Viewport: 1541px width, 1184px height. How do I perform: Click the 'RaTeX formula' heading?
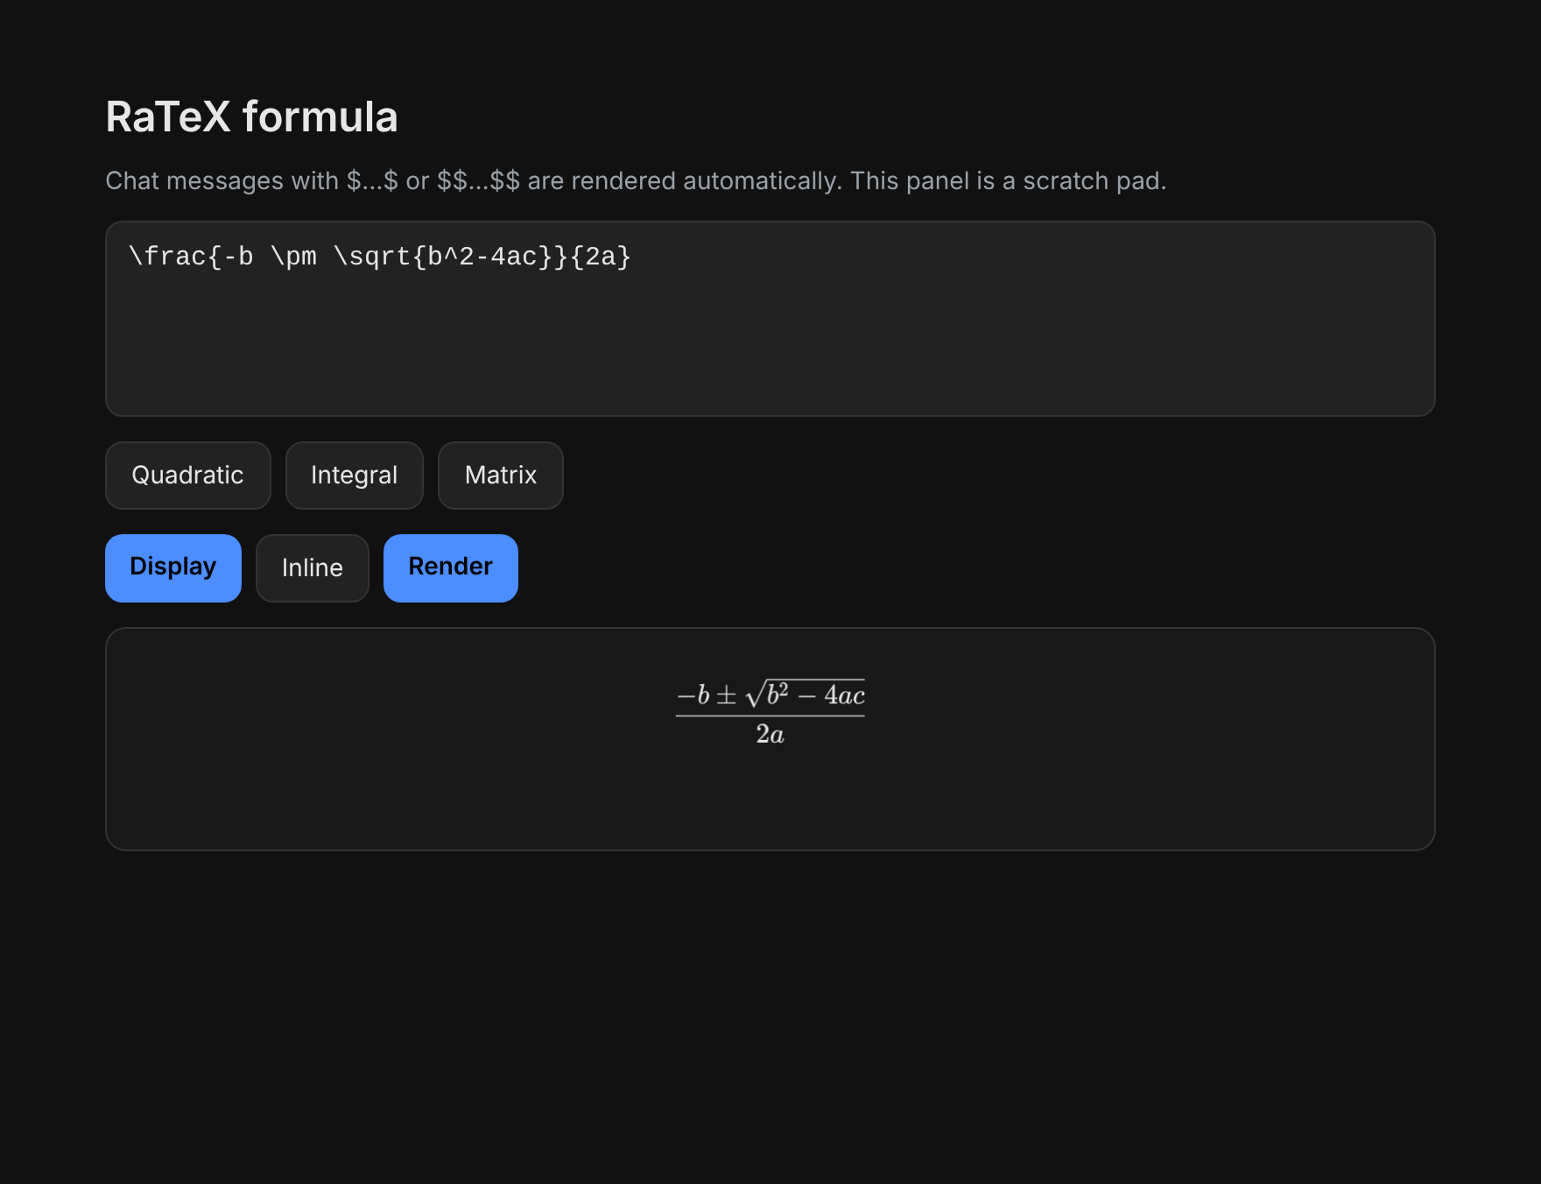click(x=252, y=116)
